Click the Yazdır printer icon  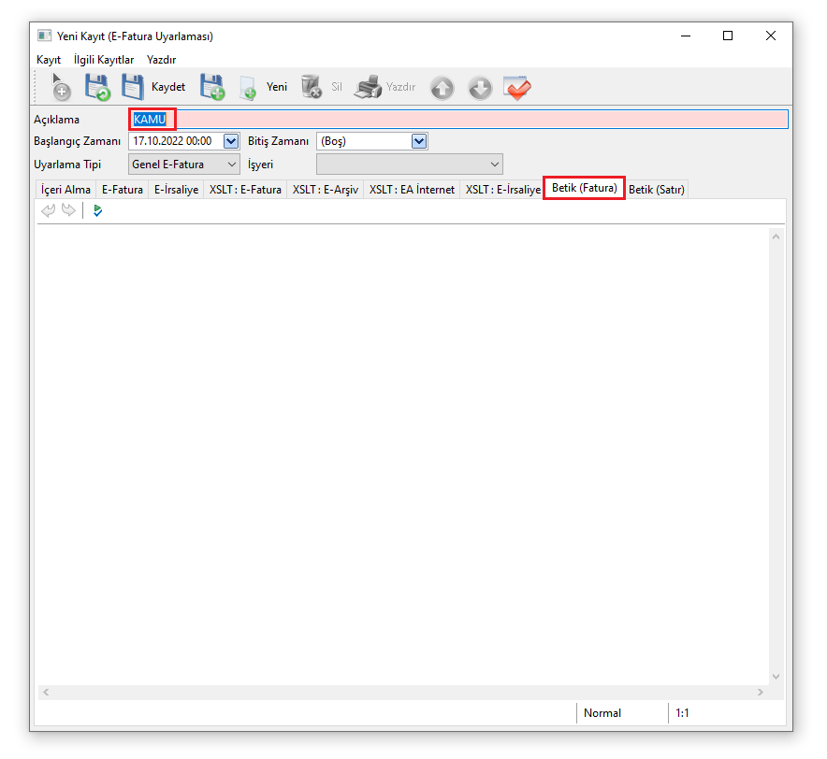[369, 87]
